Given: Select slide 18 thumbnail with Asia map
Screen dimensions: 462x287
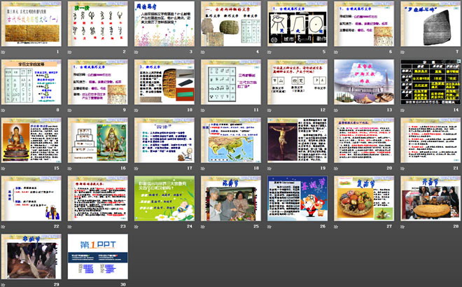Looking at the screenshot, I should 231,141.
